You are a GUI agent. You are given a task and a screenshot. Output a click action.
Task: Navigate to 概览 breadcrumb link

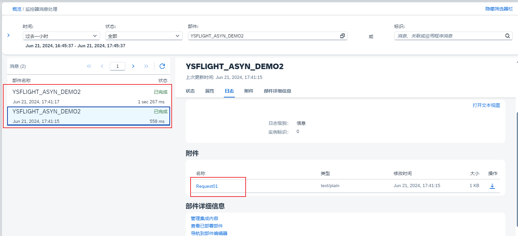pos(17,9)
